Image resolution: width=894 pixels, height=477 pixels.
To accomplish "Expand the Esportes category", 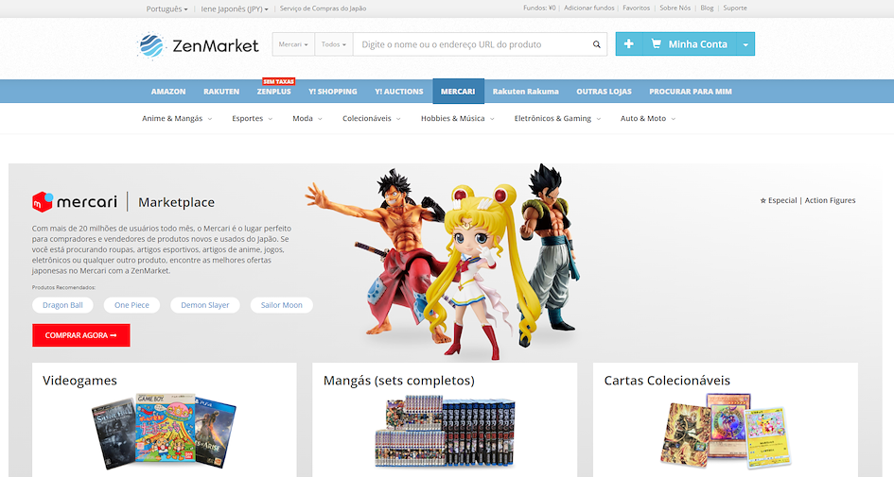I will (x=252, y=118).
